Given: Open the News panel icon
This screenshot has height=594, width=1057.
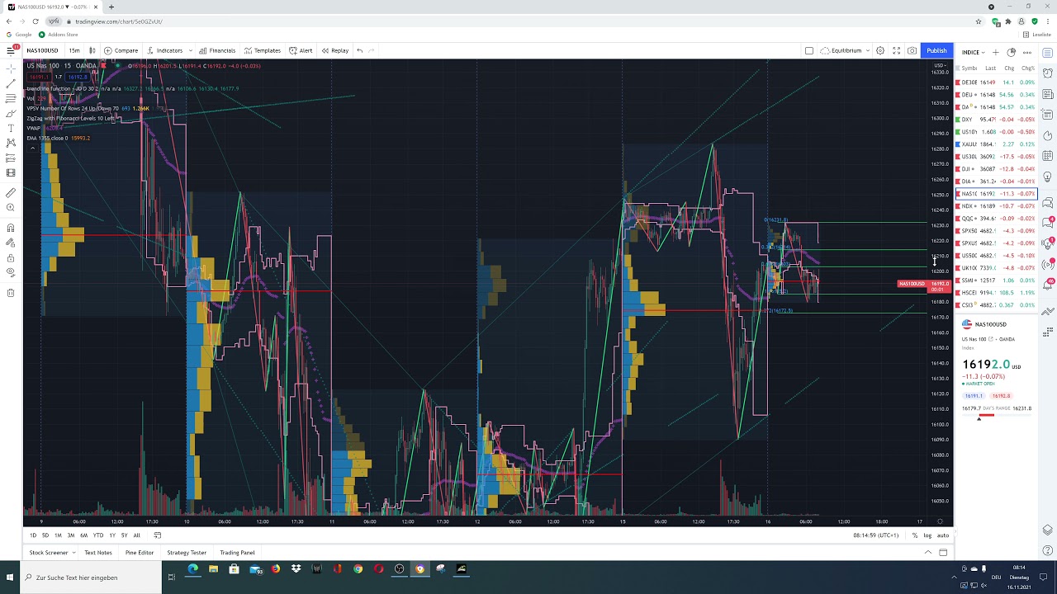Looking at the screenshot, I should (1048, 94).
